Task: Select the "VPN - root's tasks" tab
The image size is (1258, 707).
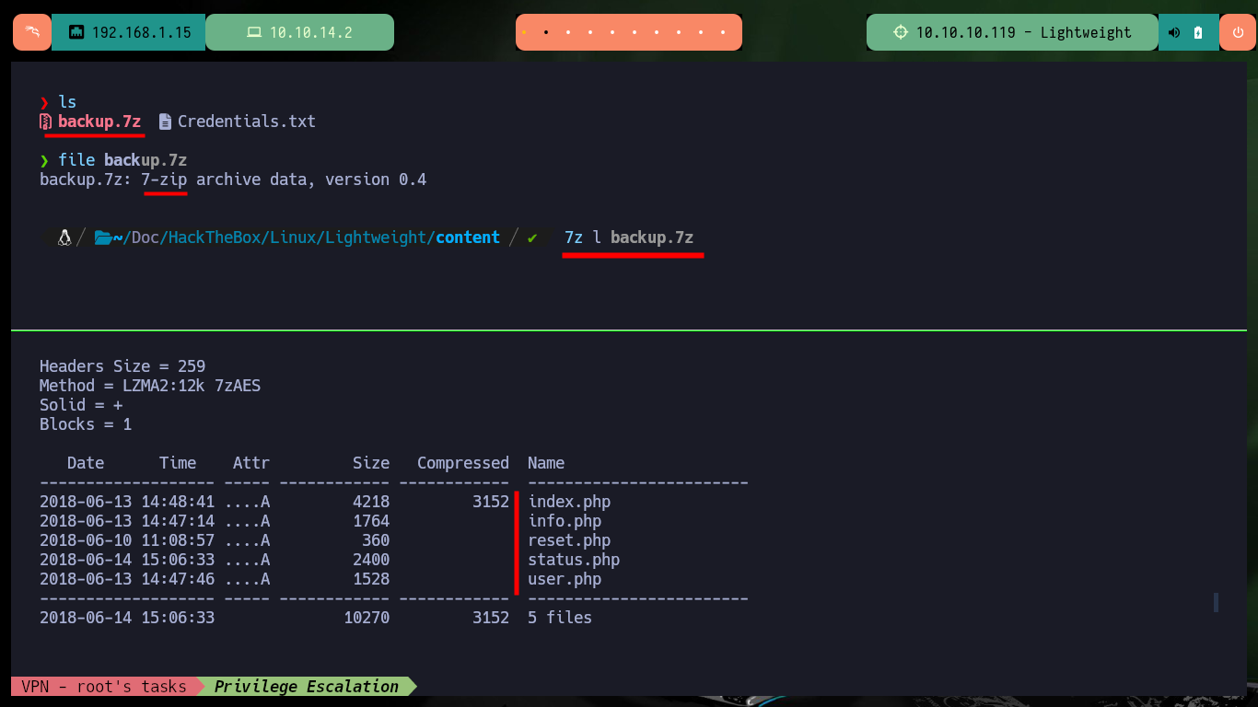Action: click(x=104, y=686)
